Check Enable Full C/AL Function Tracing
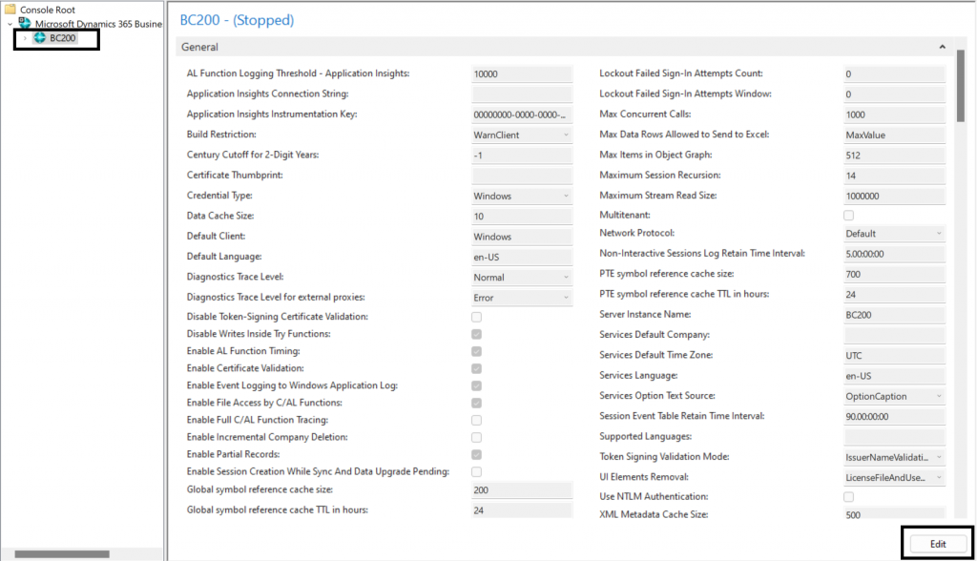Screen dimensions: 977x561 (476, 420)
